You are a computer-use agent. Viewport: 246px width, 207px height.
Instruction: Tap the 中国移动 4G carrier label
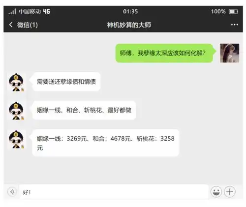click(34, 11)
